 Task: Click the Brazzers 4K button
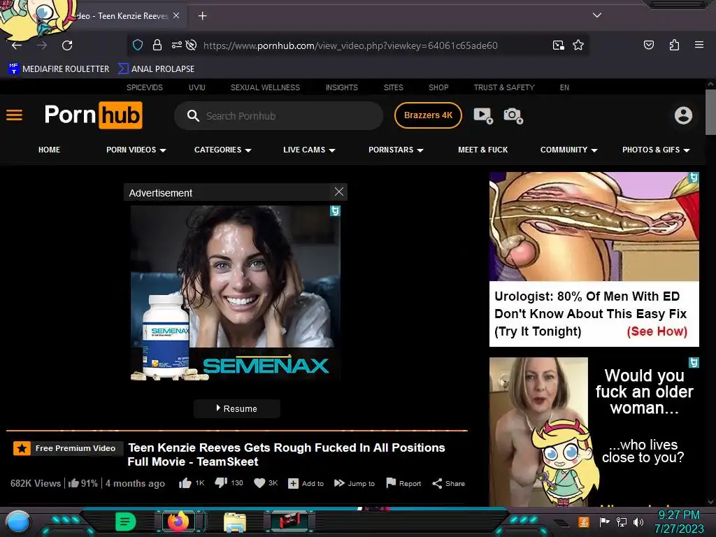(428, 115)
